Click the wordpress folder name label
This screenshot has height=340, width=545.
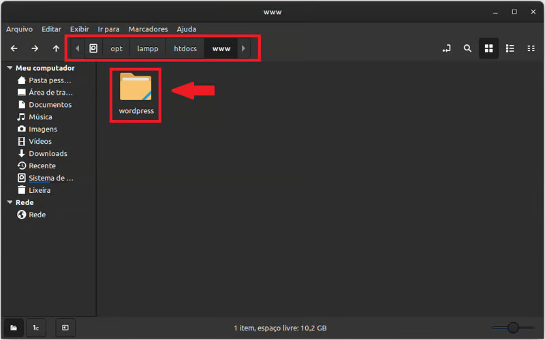click(136, 111)
